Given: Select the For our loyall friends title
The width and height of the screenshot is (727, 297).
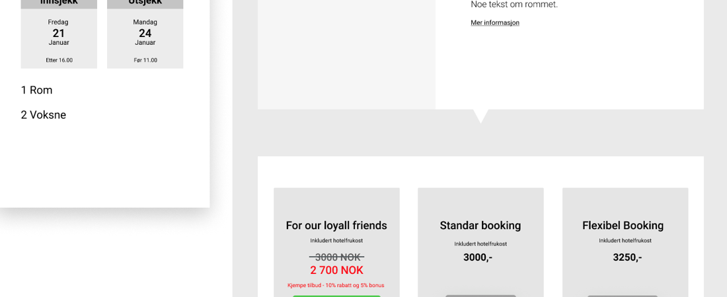Looking at the screenshot, I should [x=336, y=226].
